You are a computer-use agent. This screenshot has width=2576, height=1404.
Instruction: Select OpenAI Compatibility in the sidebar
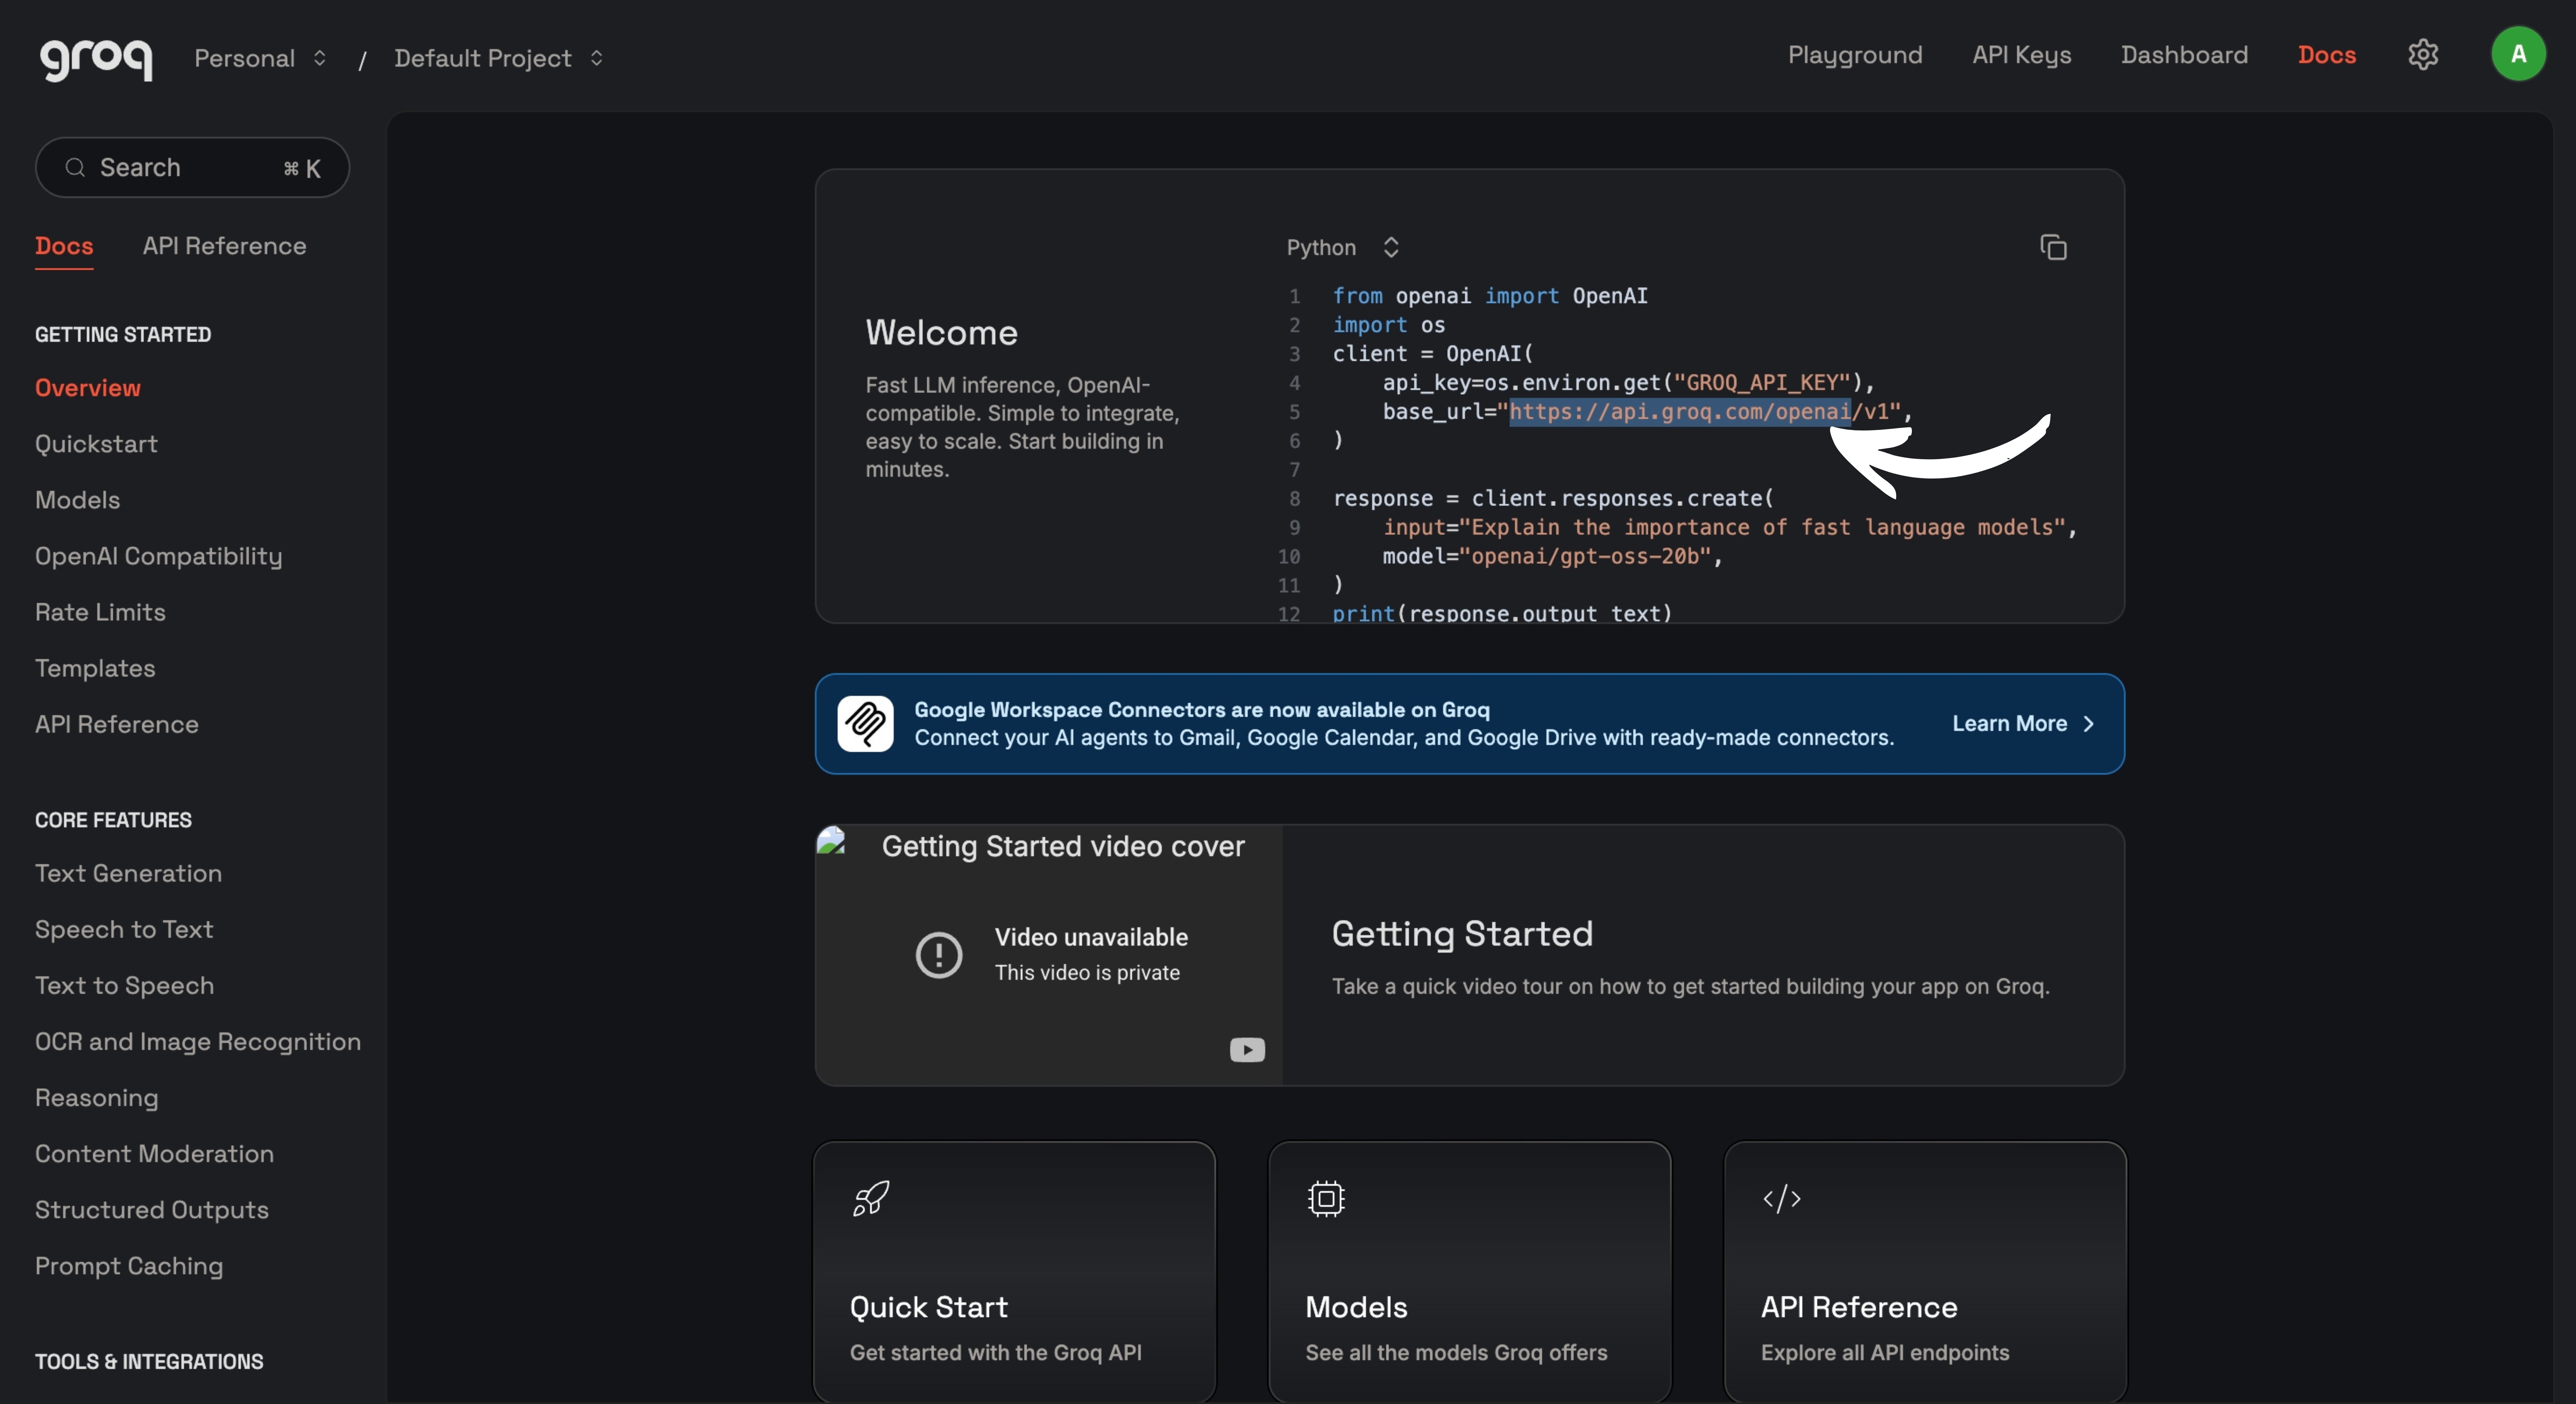click(158, 556)
